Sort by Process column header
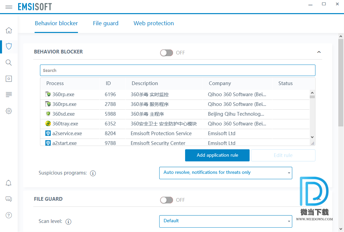This screenshot has height=232, width=344. coord(55,83)
